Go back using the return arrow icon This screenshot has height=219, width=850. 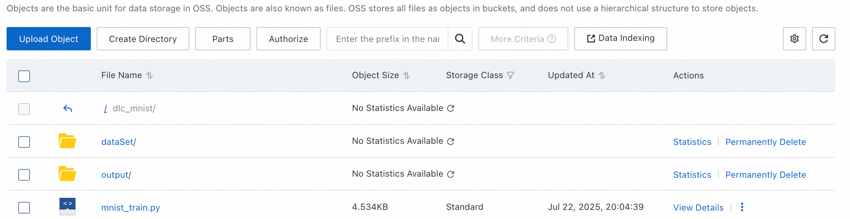pos(68,108)
